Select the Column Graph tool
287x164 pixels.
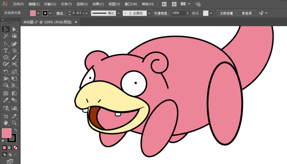coord(14,108)
